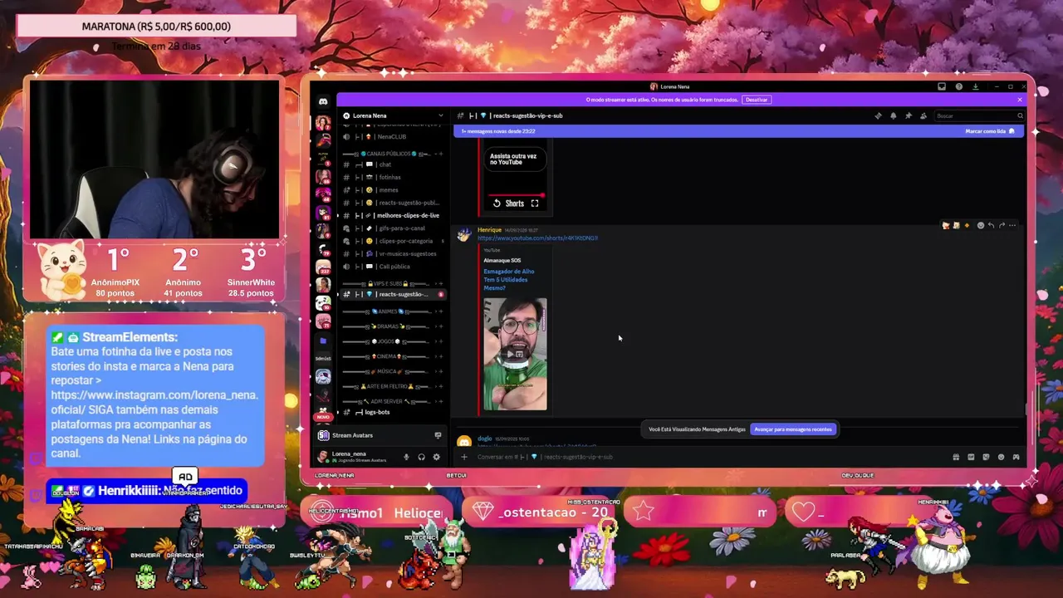Open the fotinhas channel
The width and height of the screenshot is (1063, 598).
[x=393, y=177]
